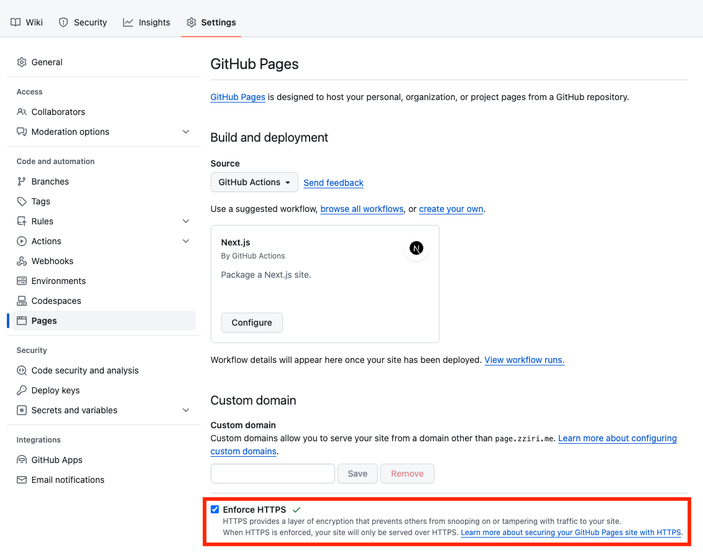Screen dimensions: 703x555
Task: Click the Rules icon in sidebar
Action: point(22,221)
